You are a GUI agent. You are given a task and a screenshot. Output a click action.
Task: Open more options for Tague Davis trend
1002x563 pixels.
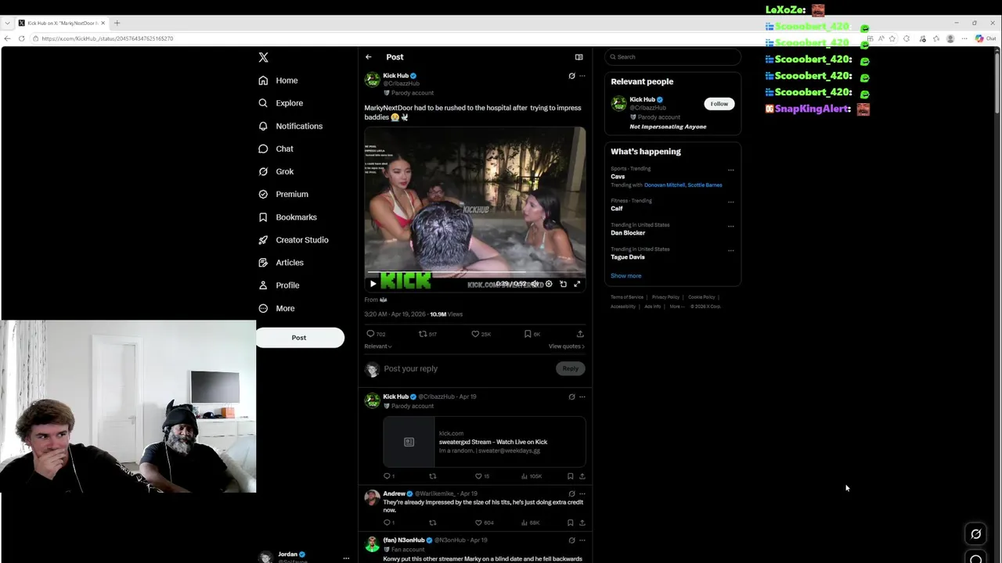(730, 250)
